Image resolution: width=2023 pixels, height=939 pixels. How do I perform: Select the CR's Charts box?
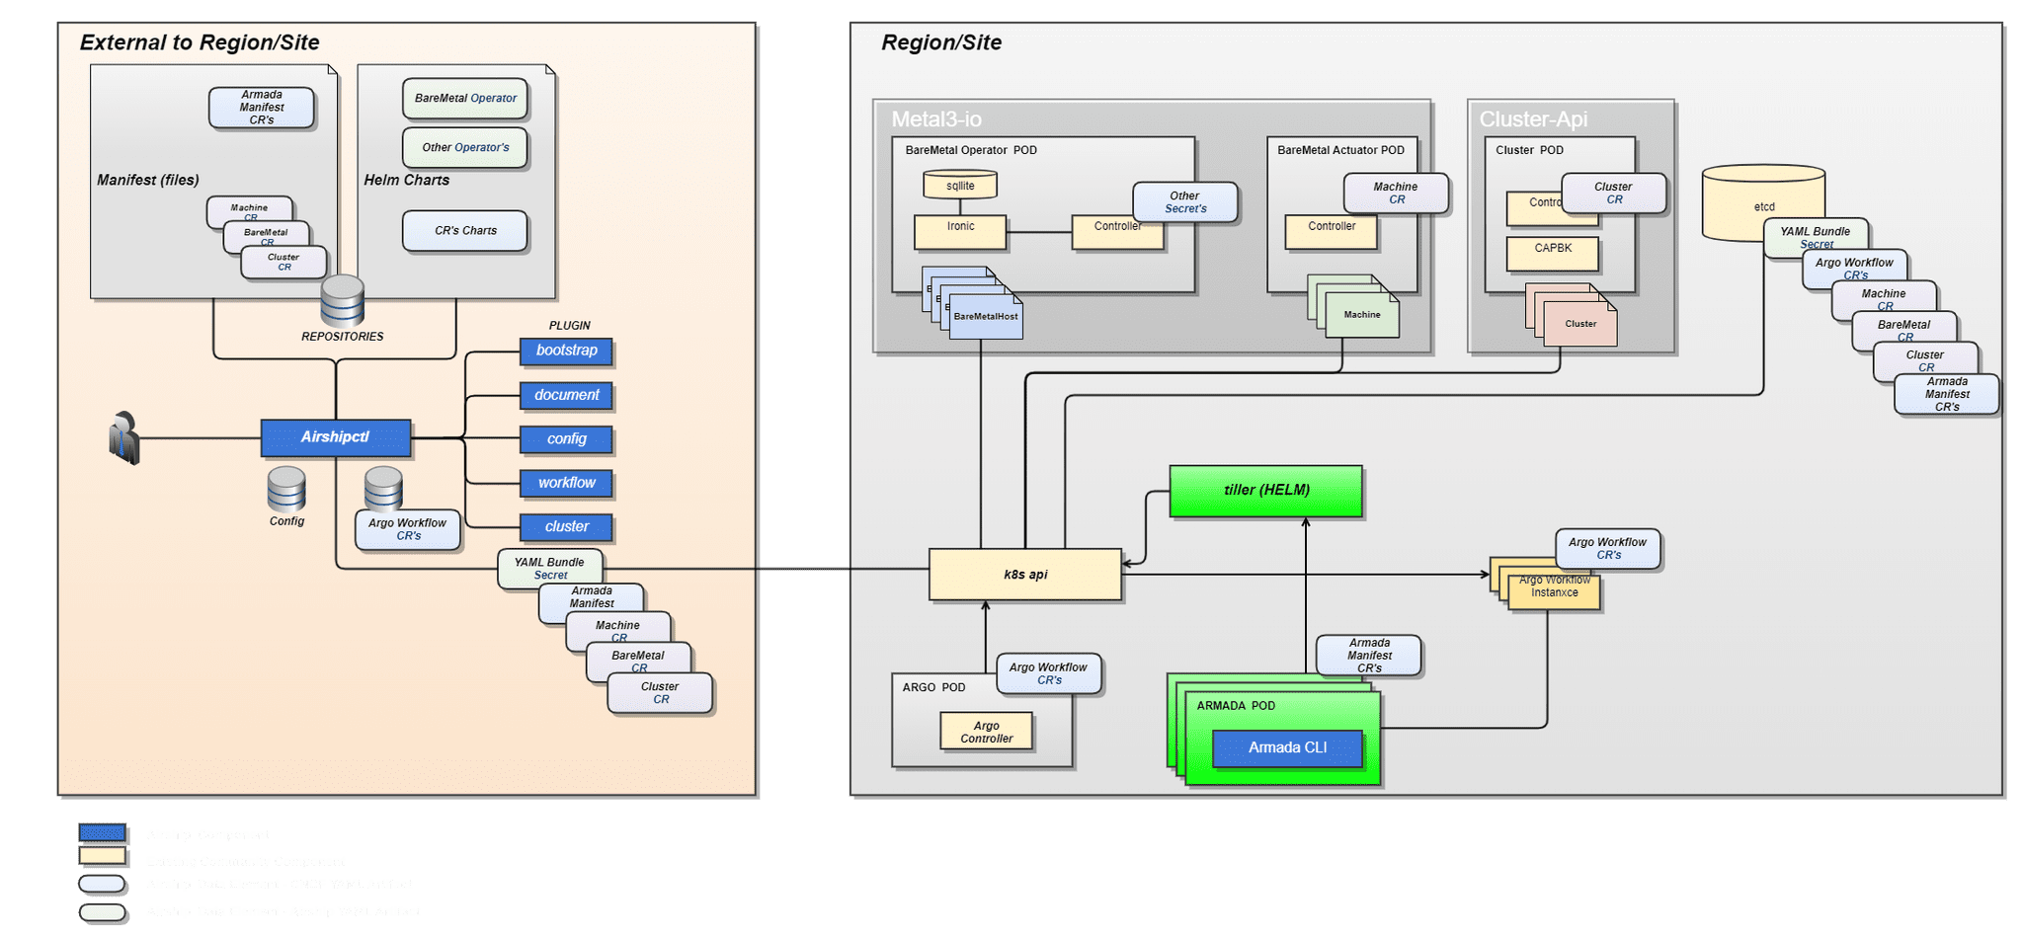[465, 230]
